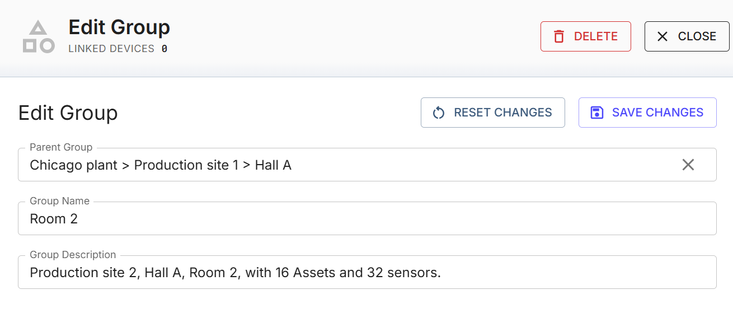Click SAVE CHANGES
This screenshot has height=313, width=733.
(x=657, y=113)
